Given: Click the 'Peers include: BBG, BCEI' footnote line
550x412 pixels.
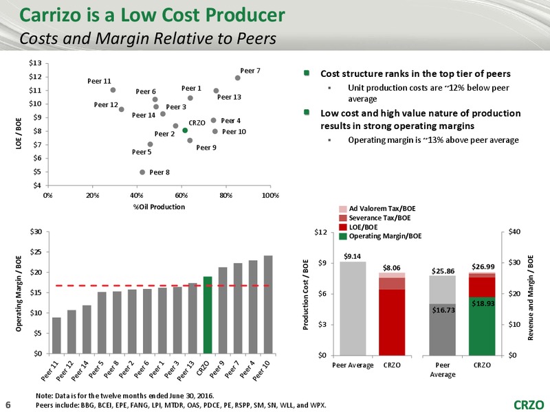Looking at the screenshot, I should 181,405.
